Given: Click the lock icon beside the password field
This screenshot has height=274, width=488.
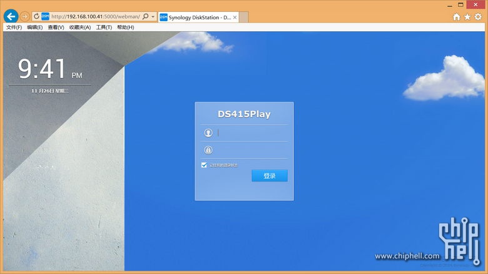Looking at the screenshot, I should coord(208,150).
